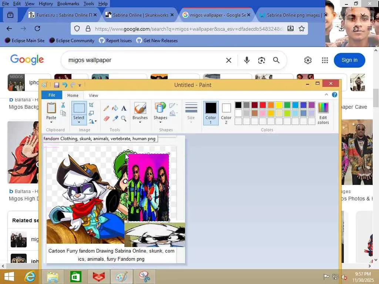Expand the Shapes dropdown arrow

(160, 122)
